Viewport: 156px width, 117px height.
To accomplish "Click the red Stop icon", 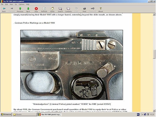I will (36, 9).
